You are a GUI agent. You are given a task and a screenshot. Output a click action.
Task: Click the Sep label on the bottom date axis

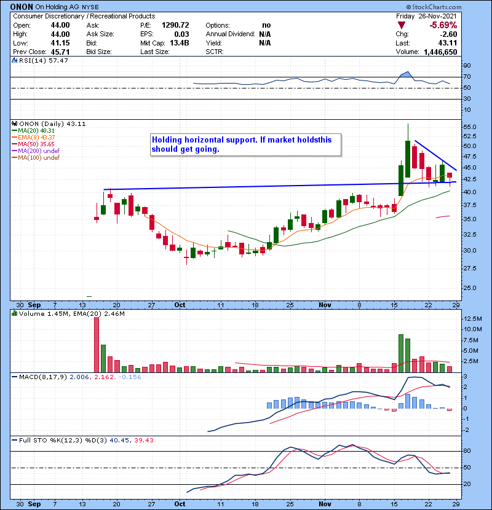34,504
